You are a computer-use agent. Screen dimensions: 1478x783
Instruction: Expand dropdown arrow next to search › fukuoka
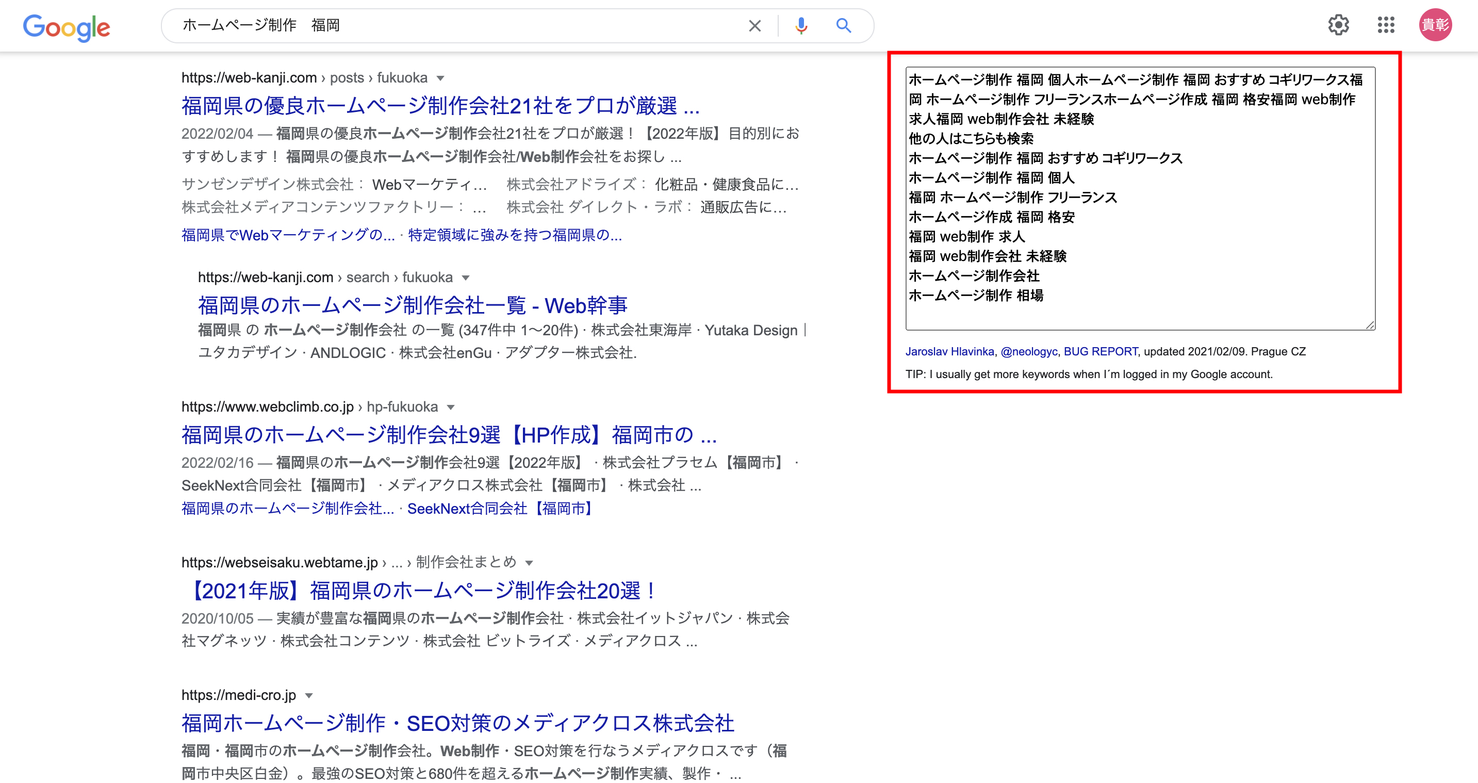click(x=465, y=279)
